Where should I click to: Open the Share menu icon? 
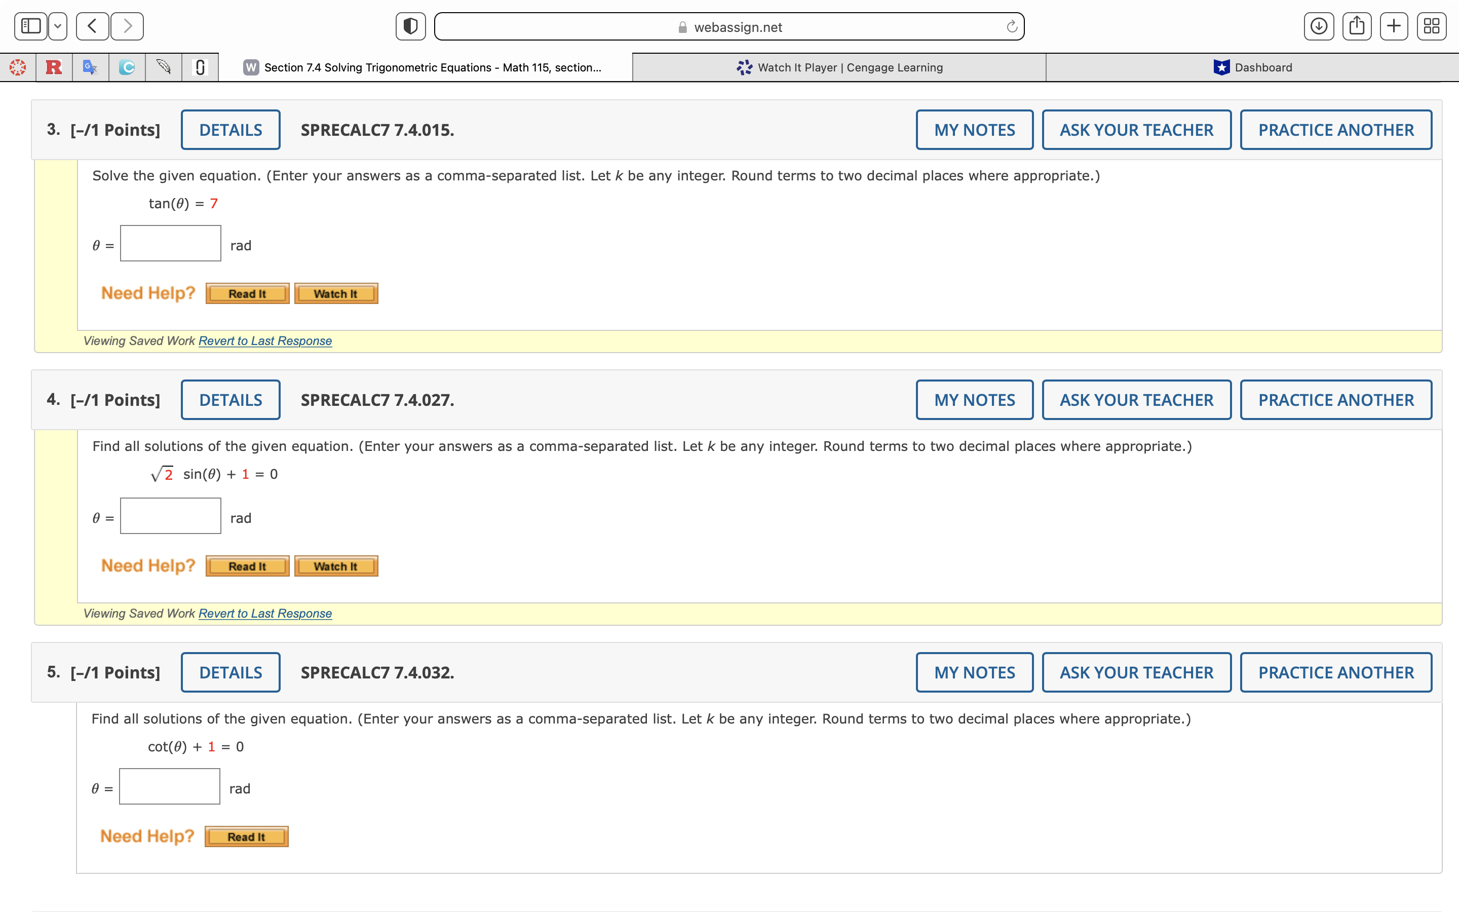point(1357,26)
